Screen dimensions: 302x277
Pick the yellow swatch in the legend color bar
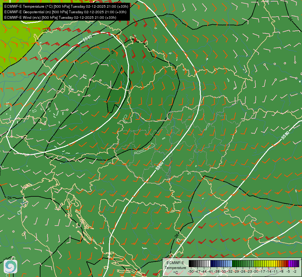click(x=274, y=263)
